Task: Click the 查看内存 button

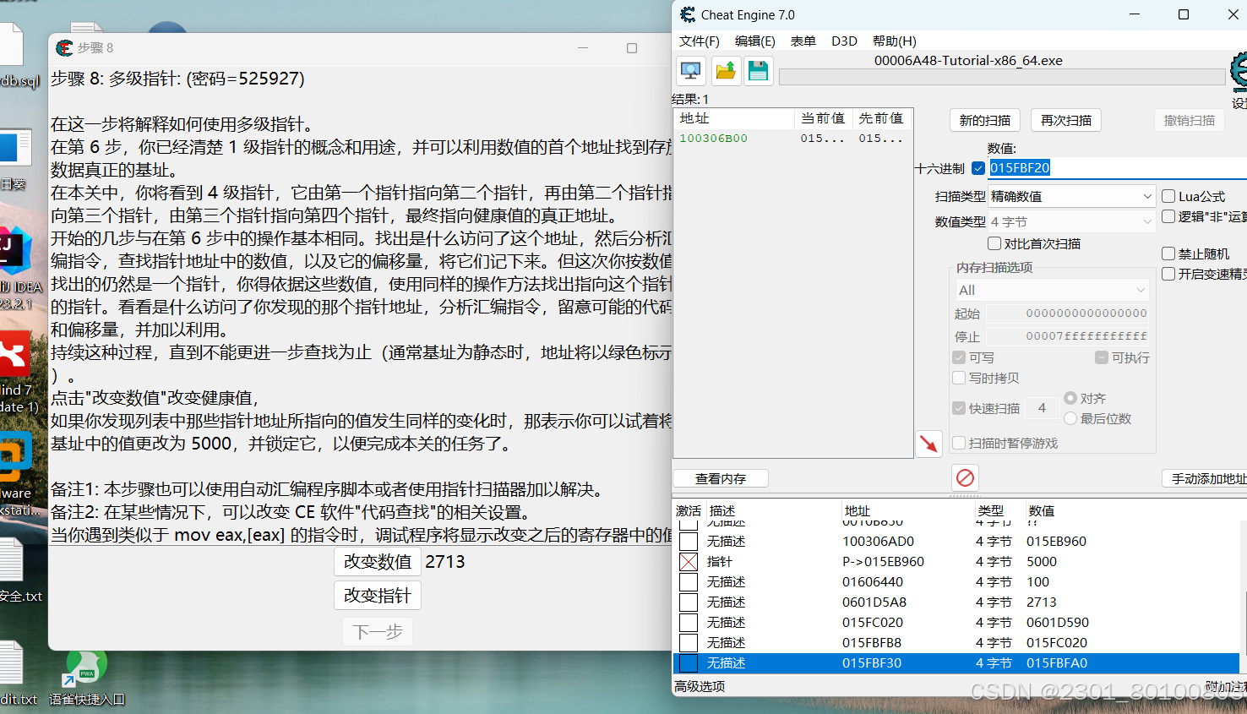Action: point(721,478)
